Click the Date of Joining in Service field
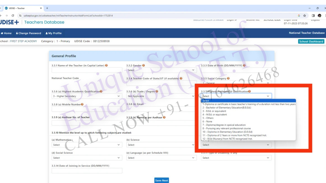 tap(87, 171)
